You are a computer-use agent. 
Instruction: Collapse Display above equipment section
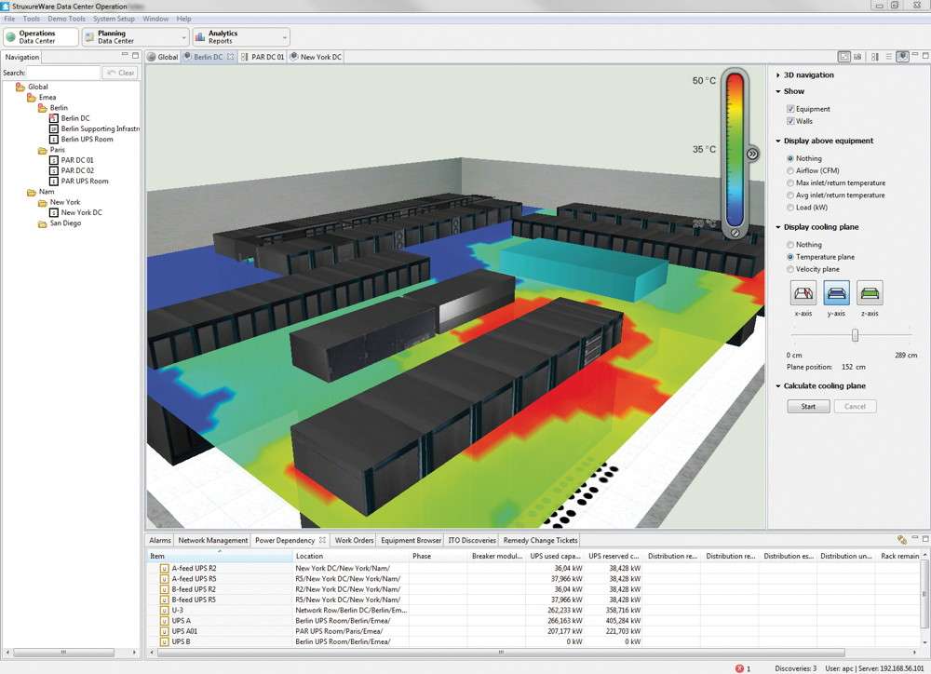[777, 141]
